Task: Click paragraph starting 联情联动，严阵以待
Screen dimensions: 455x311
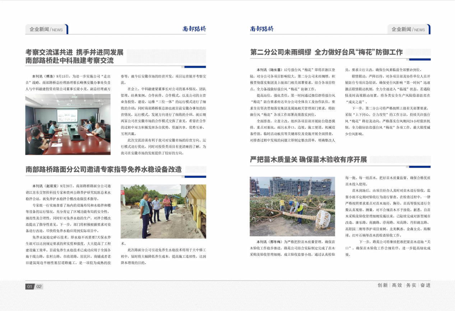Action: [388, 89]
